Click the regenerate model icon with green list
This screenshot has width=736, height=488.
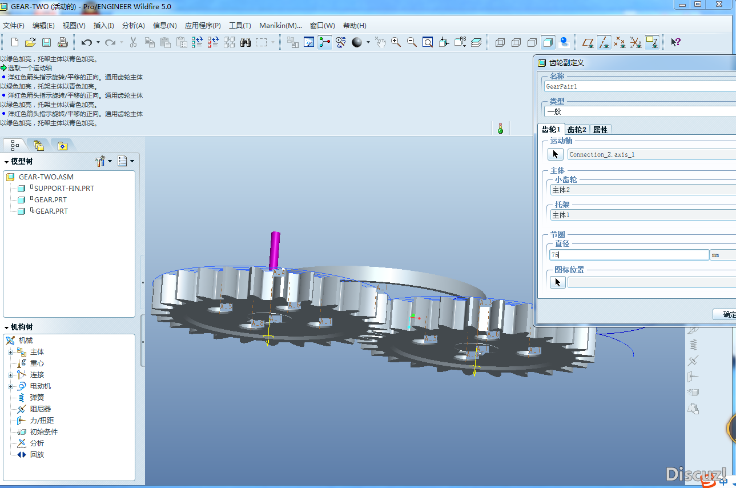point(198,42)
